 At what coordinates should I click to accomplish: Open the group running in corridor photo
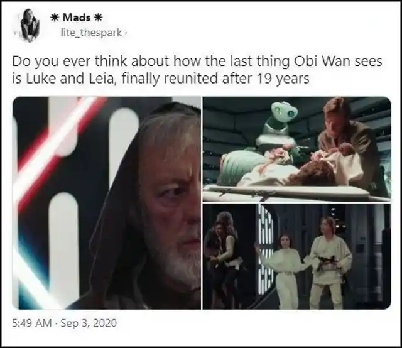(297, 256)
